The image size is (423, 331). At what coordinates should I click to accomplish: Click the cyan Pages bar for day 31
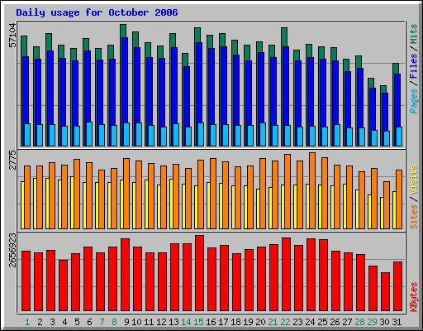tap(399, 137)
